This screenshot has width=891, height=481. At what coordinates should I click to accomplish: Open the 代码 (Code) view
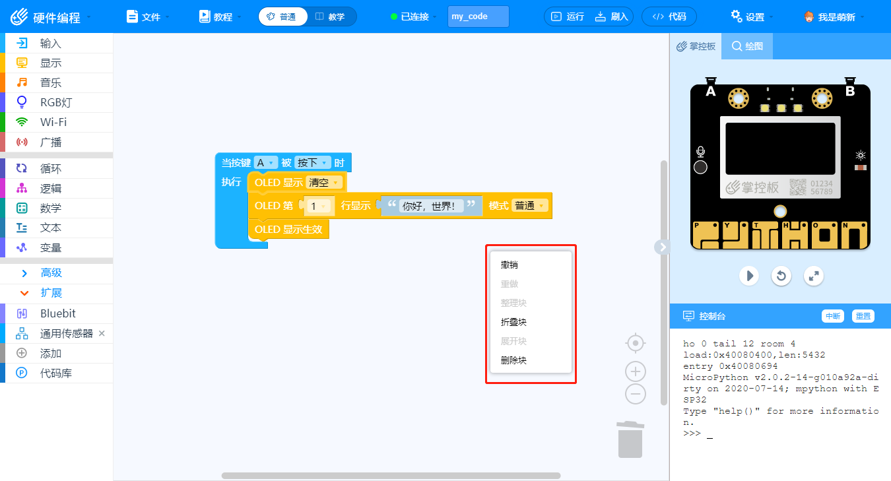tap(669, 16)
